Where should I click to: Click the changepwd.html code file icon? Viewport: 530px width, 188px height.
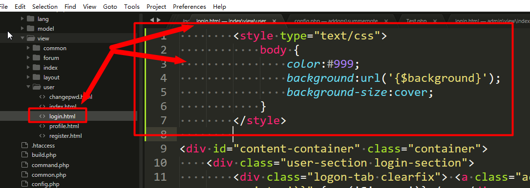click(x=42, y=97)
